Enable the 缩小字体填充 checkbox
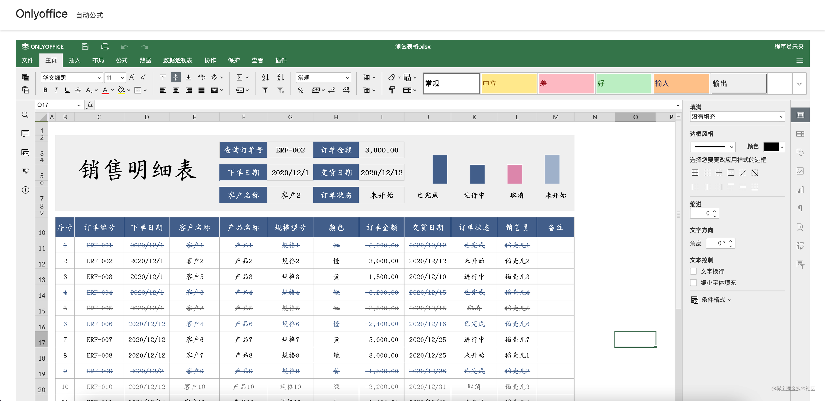825x401 pixels. click(x=694, y=283)
